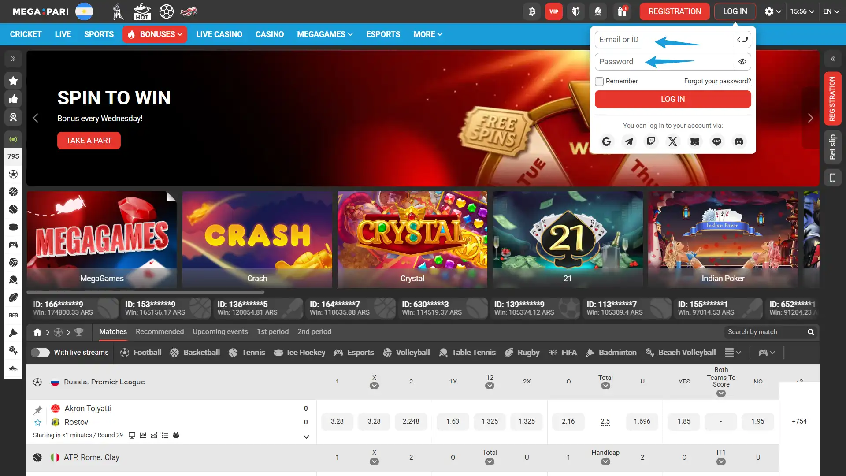The height and width of the screenshot is (476, 846).
Task: Click the live events icon in sidebar
Action: [13, 139]
